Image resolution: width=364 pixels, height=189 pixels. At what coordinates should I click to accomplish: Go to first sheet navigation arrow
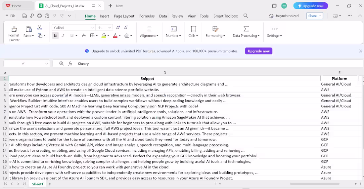pyautogui.click(x=6, y=184)
